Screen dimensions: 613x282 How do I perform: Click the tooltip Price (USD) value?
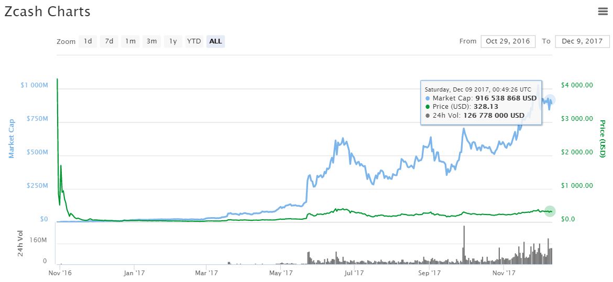click(x=486, y=107)
